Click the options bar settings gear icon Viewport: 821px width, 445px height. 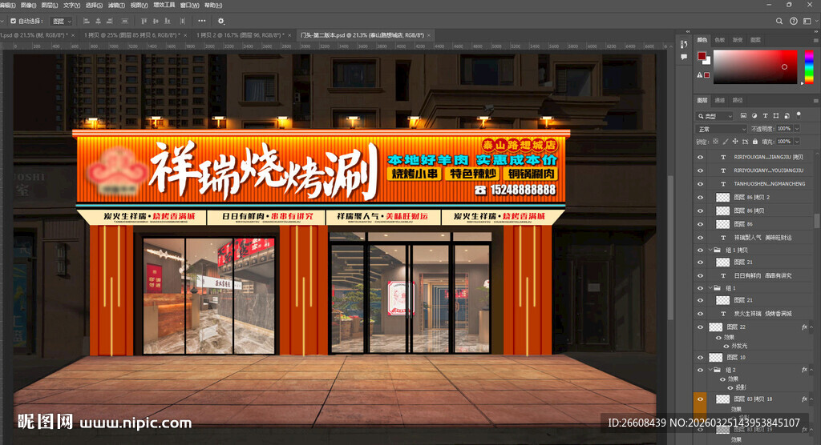pyautogui.click(x=221, y=21)
